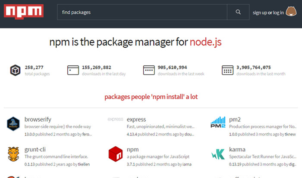302x178 pixels.
Task: Click karma 'Spectacular Test Runner' description
Action: tap(263, 157)
